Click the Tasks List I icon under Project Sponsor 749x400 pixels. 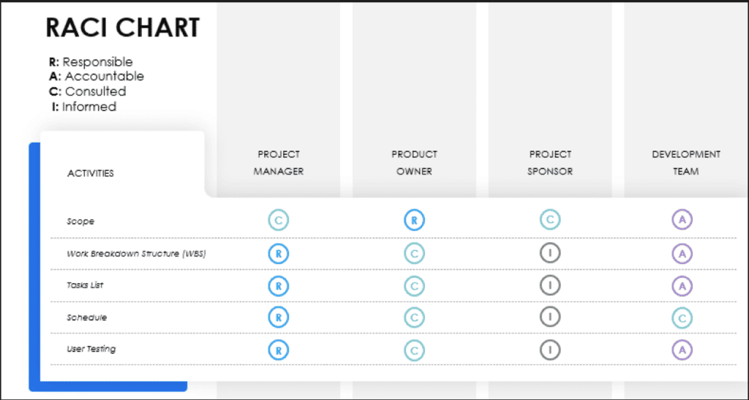[x=550, y=285]
